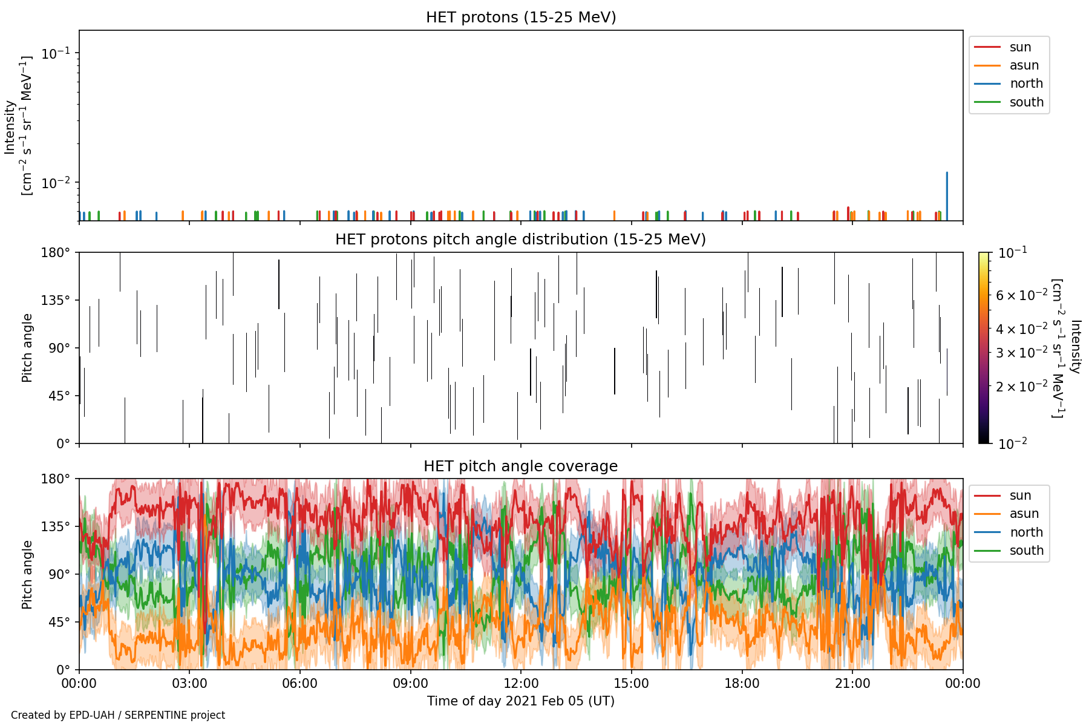Click the '45°' tick on bottom plot
The width and height of the screenshot is (1089, 726).
(60, 623)
